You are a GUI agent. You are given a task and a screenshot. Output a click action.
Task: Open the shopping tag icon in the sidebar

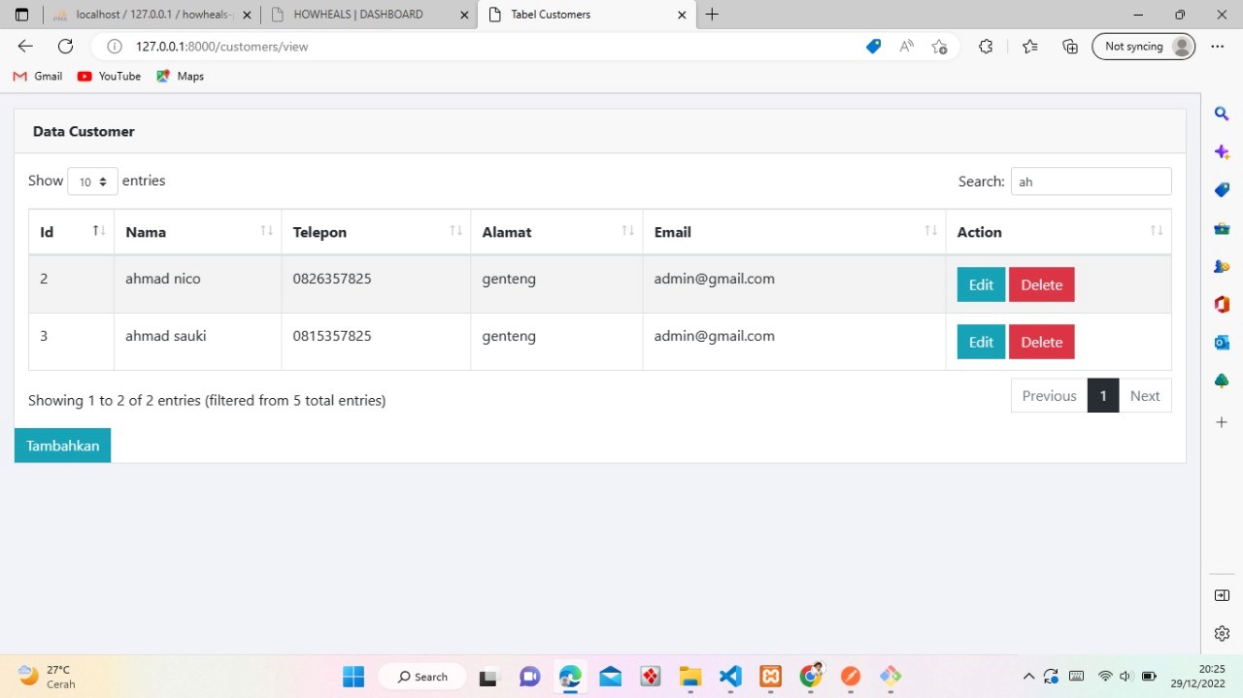[1222, 189]
